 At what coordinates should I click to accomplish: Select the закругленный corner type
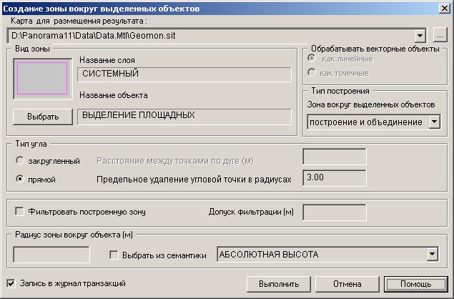click(21, 161)
